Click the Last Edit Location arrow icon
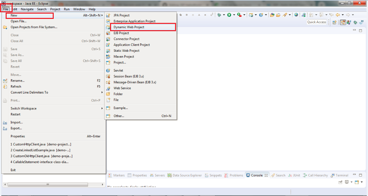Viewport: 368px width, 196px height. click(332, 15)
